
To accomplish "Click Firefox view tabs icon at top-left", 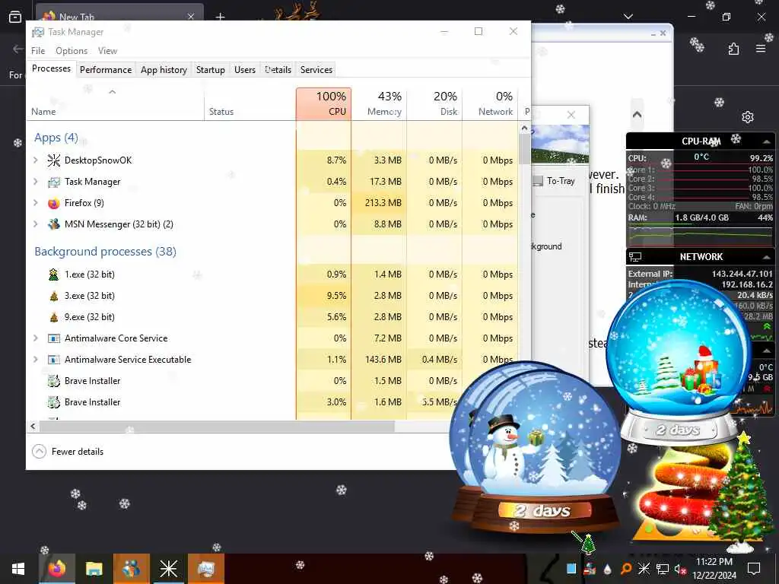I will pos(15,17).
